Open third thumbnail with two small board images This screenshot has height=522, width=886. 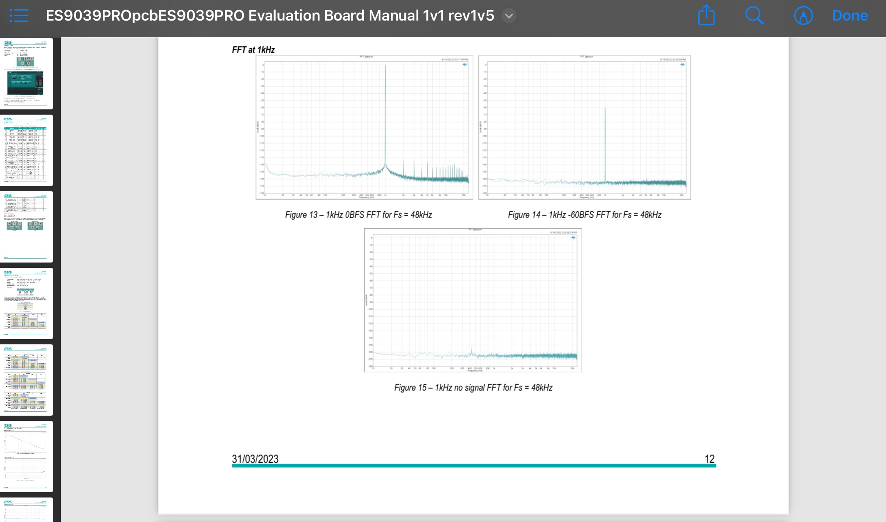click(26, 227)
